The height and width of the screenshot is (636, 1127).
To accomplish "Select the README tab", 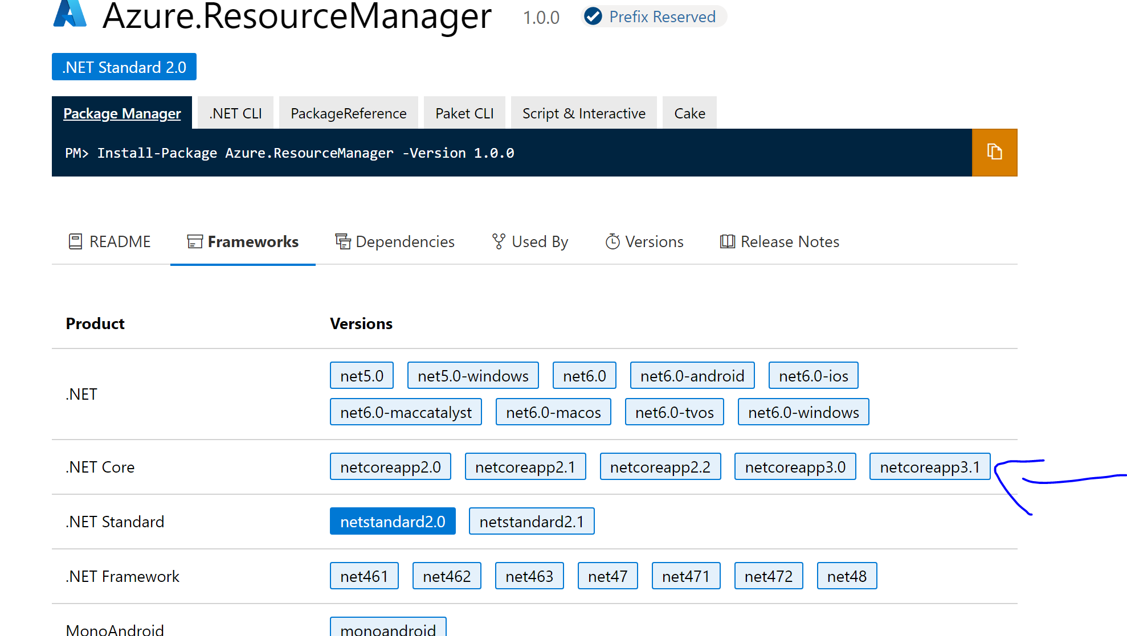I will 110,241.
